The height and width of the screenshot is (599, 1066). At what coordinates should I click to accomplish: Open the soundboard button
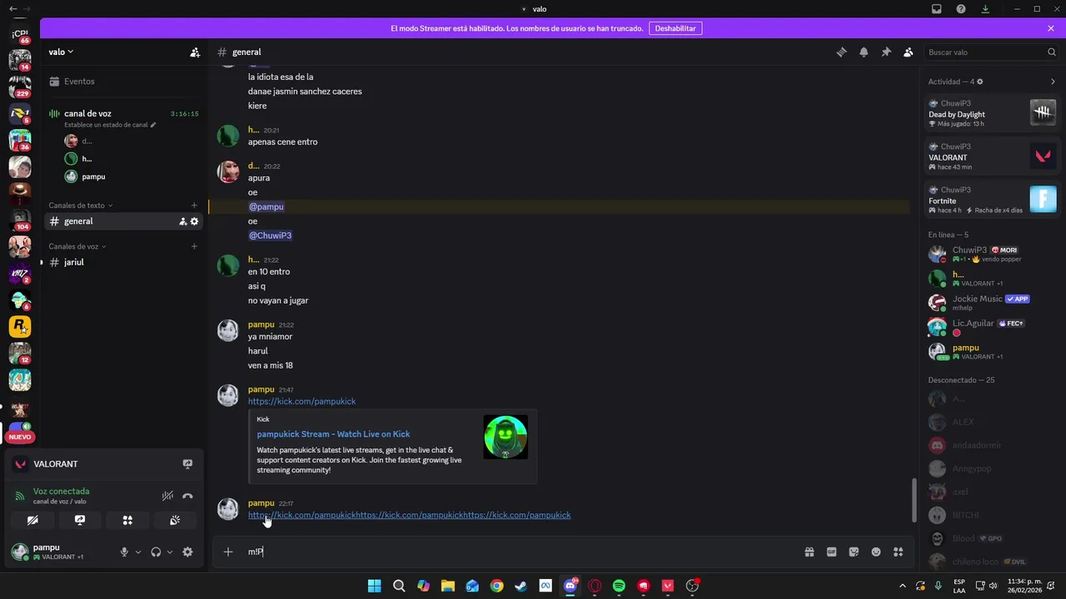tap(175, 520)
